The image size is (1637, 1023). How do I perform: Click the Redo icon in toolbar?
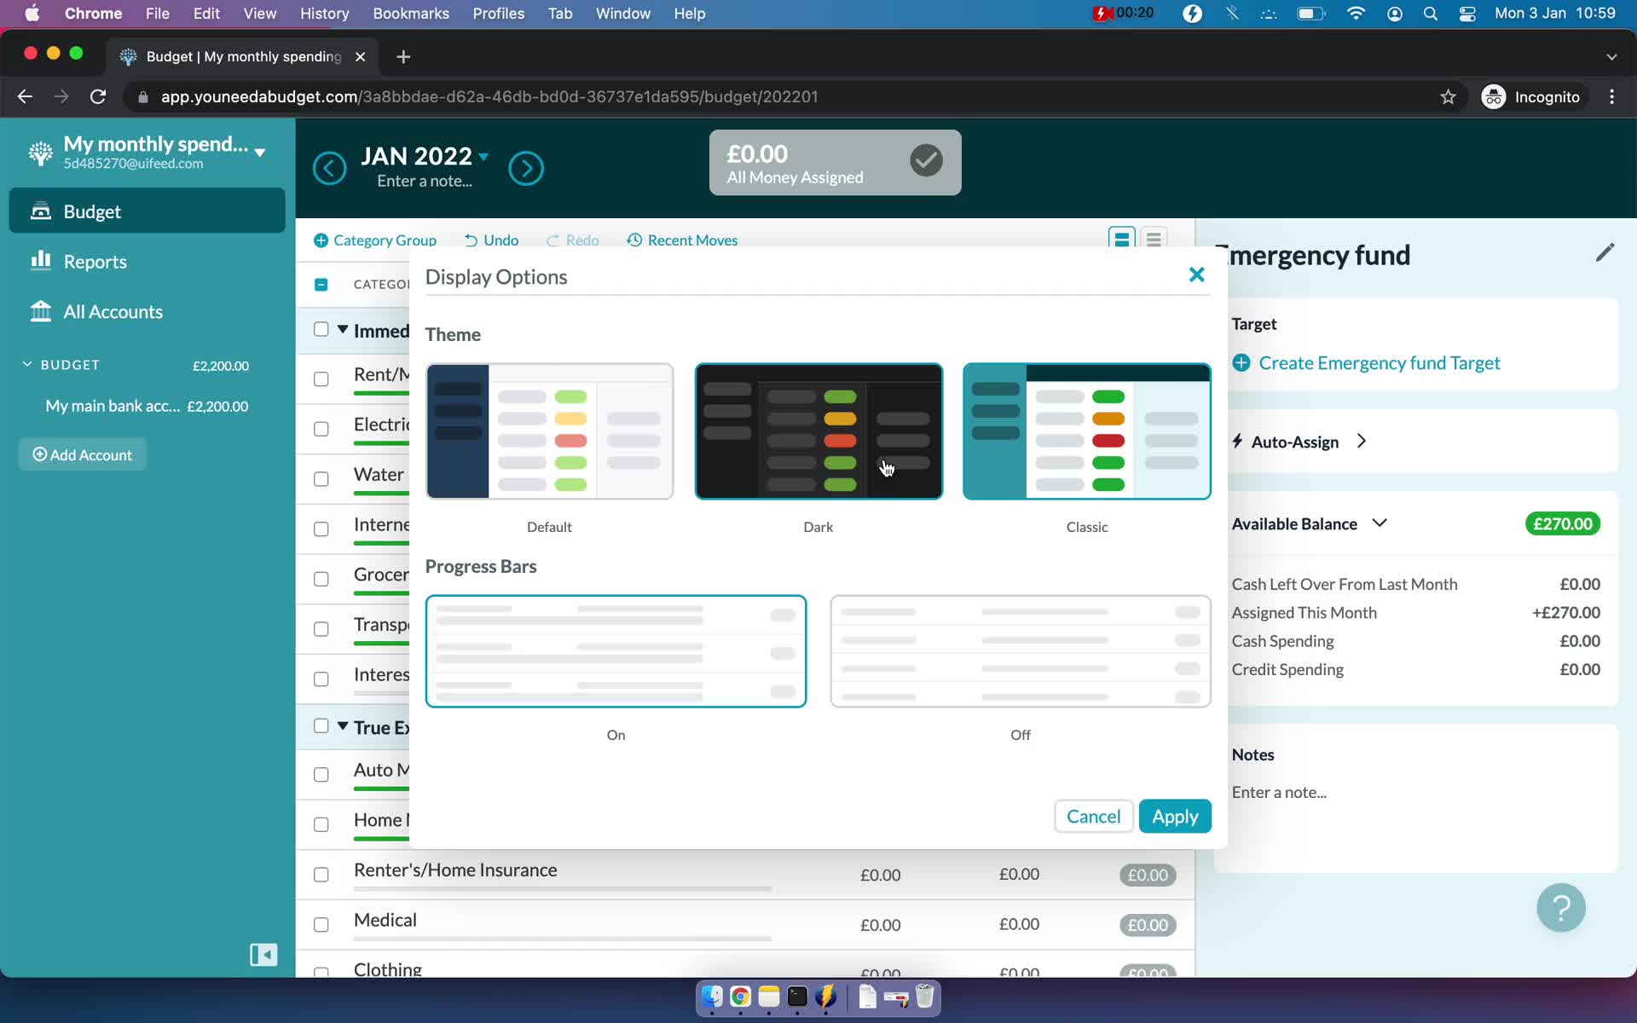pyautogui.click(x=552, y=240)
